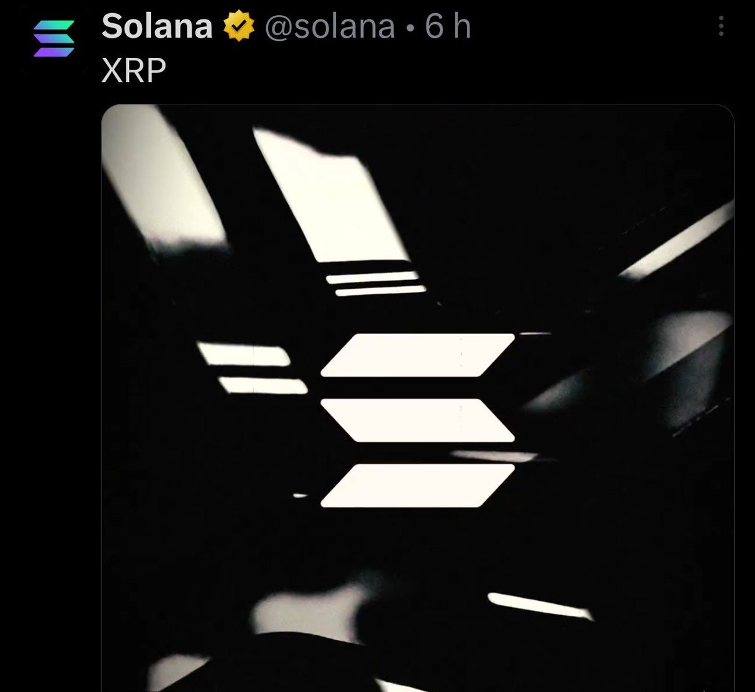755x692 pixels.
Task: Visit the @solana handle profile
Action: pyautogui.click(x=330, y=27)
